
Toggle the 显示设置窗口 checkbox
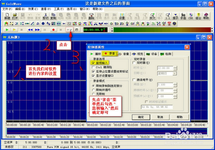point(93,76)
